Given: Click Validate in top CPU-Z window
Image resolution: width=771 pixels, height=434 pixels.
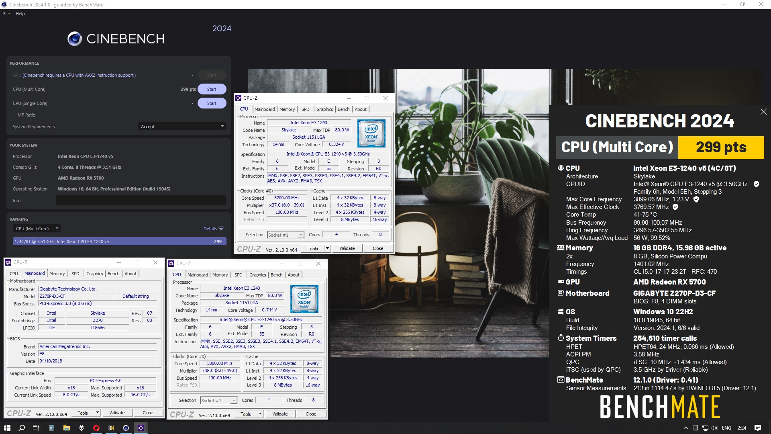Looking at the screenshot, I should [x=347, y=248].
